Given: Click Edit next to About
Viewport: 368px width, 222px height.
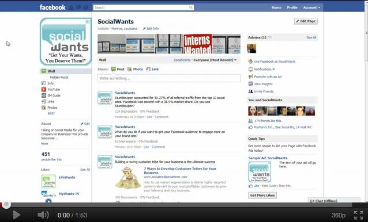Looking at the screenshot, I should tap(85, 124).
